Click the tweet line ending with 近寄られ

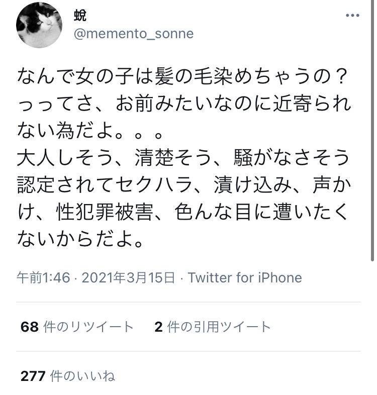[184, 104]
